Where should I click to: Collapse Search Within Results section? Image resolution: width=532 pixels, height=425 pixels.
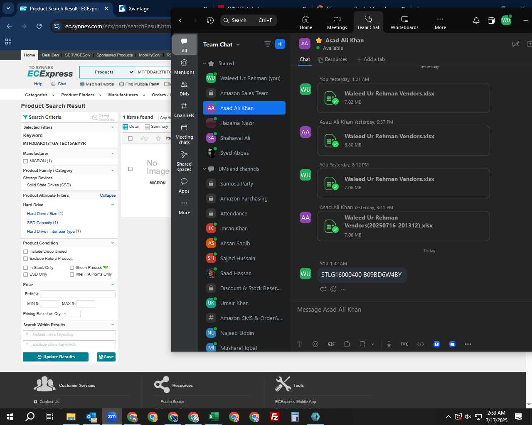tap(113, 325)
